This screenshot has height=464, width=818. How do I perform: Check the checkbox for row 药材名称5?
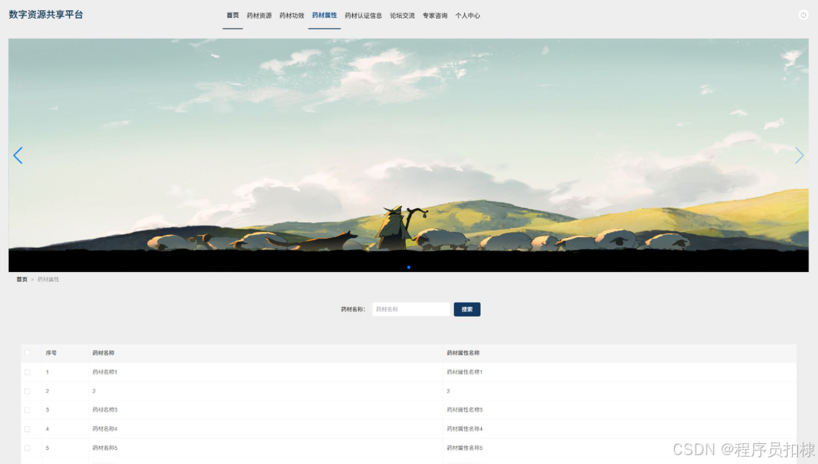(27, 448)
